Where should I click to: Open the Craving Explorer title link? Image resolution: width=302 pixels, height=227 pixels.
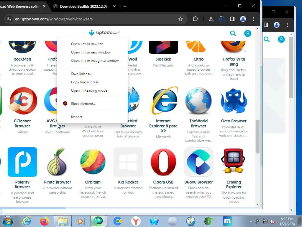coord(234,184)
